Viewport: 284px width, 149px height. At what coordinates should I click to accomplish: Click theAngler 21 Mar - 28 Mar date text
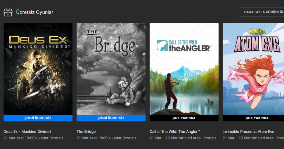(183, 138)
